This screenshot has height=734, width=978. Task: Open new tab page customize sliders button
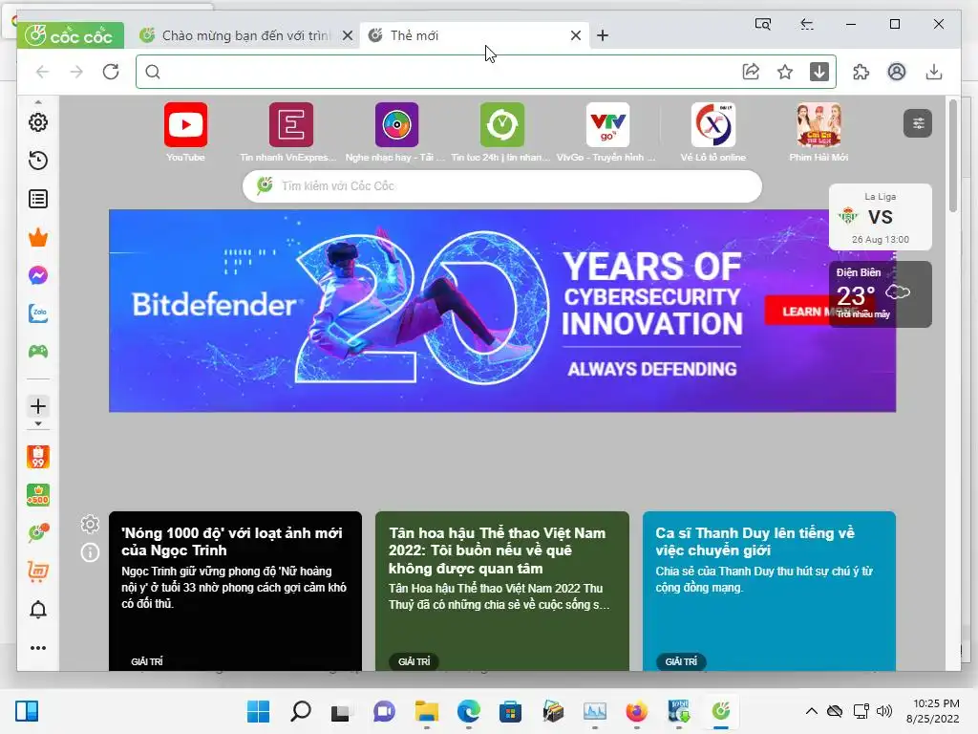point(918,123)
